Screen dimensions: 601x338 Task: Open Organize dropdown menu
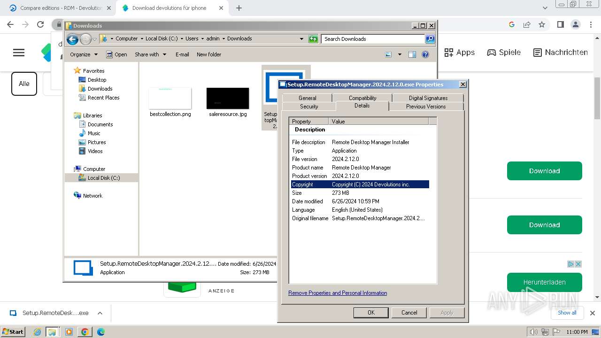point(84,54)
